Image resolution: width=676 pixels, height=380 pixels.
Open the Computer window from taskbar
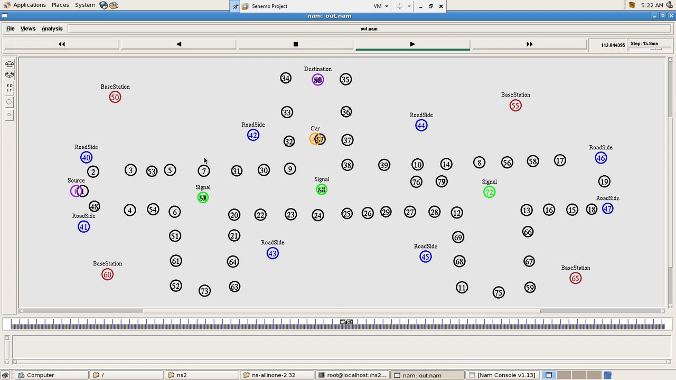pyautogui.click(x=51, y=375)
